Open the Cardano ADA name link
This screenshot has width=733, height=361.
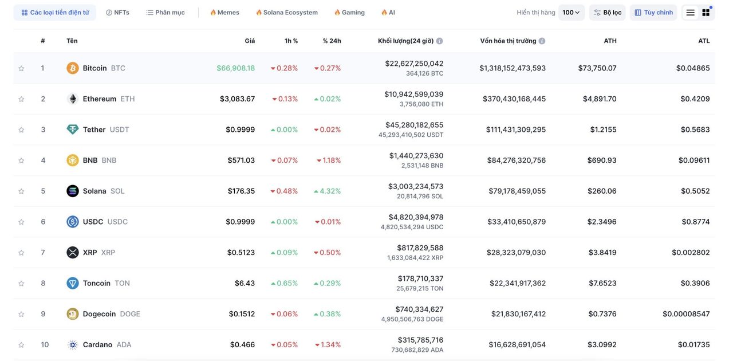(107, 345)
